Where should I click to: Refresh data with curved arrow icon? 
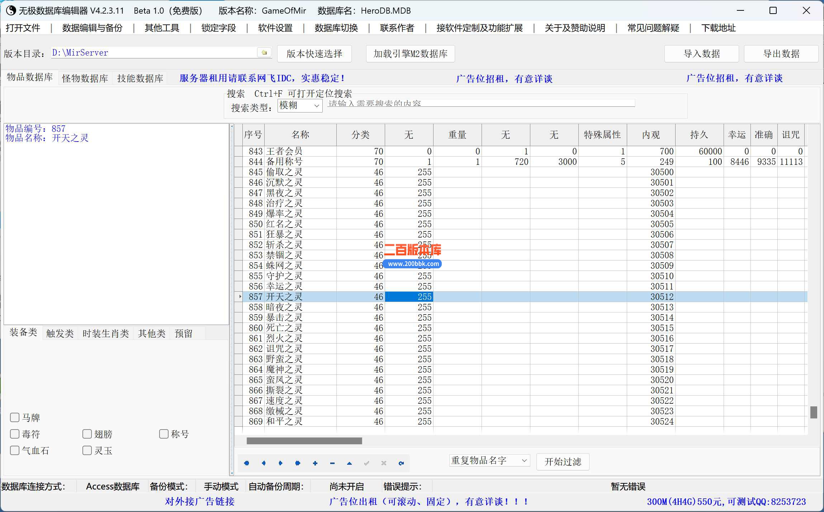pyautogui.click(x=401, y=463)
